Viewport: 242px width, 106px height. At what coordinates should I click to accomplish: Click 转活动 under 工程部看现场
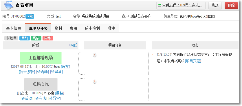click(x=43, y=72)
